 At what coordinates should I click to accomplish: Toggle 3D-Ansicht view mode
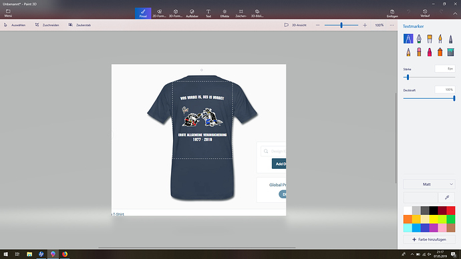(x=295, y=25)
